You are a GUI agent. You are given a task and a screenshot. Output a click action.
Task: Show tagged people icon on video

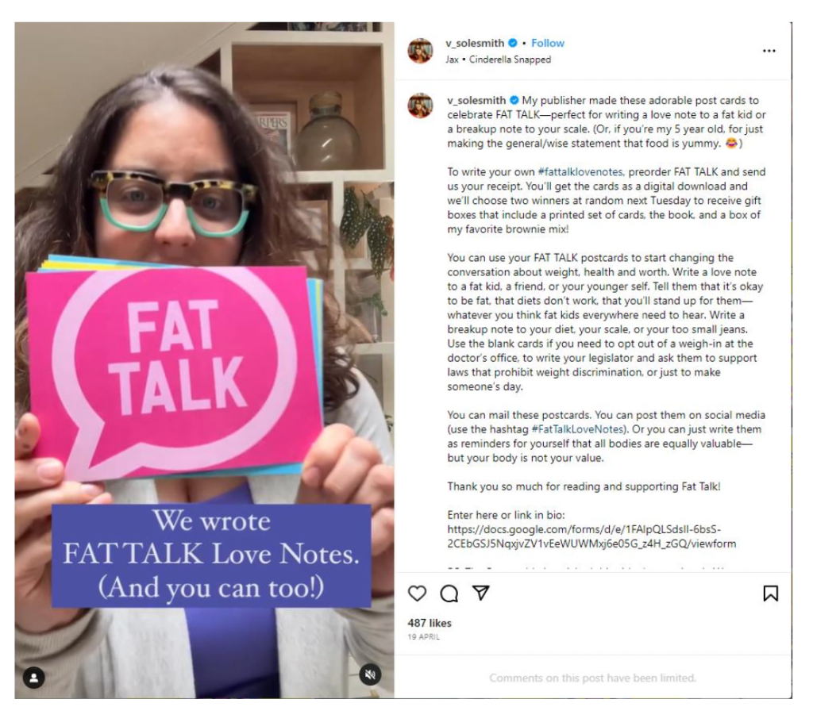33,678
